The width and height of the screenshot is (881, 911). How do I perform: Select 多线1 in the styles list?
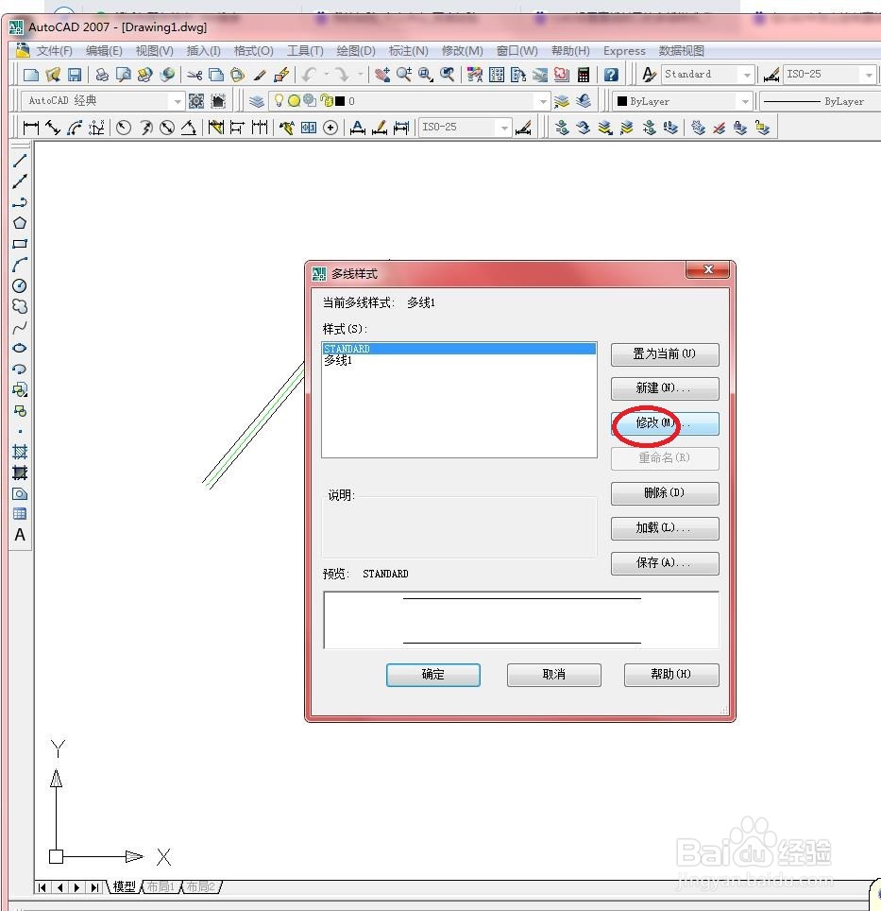coord(459,360)
